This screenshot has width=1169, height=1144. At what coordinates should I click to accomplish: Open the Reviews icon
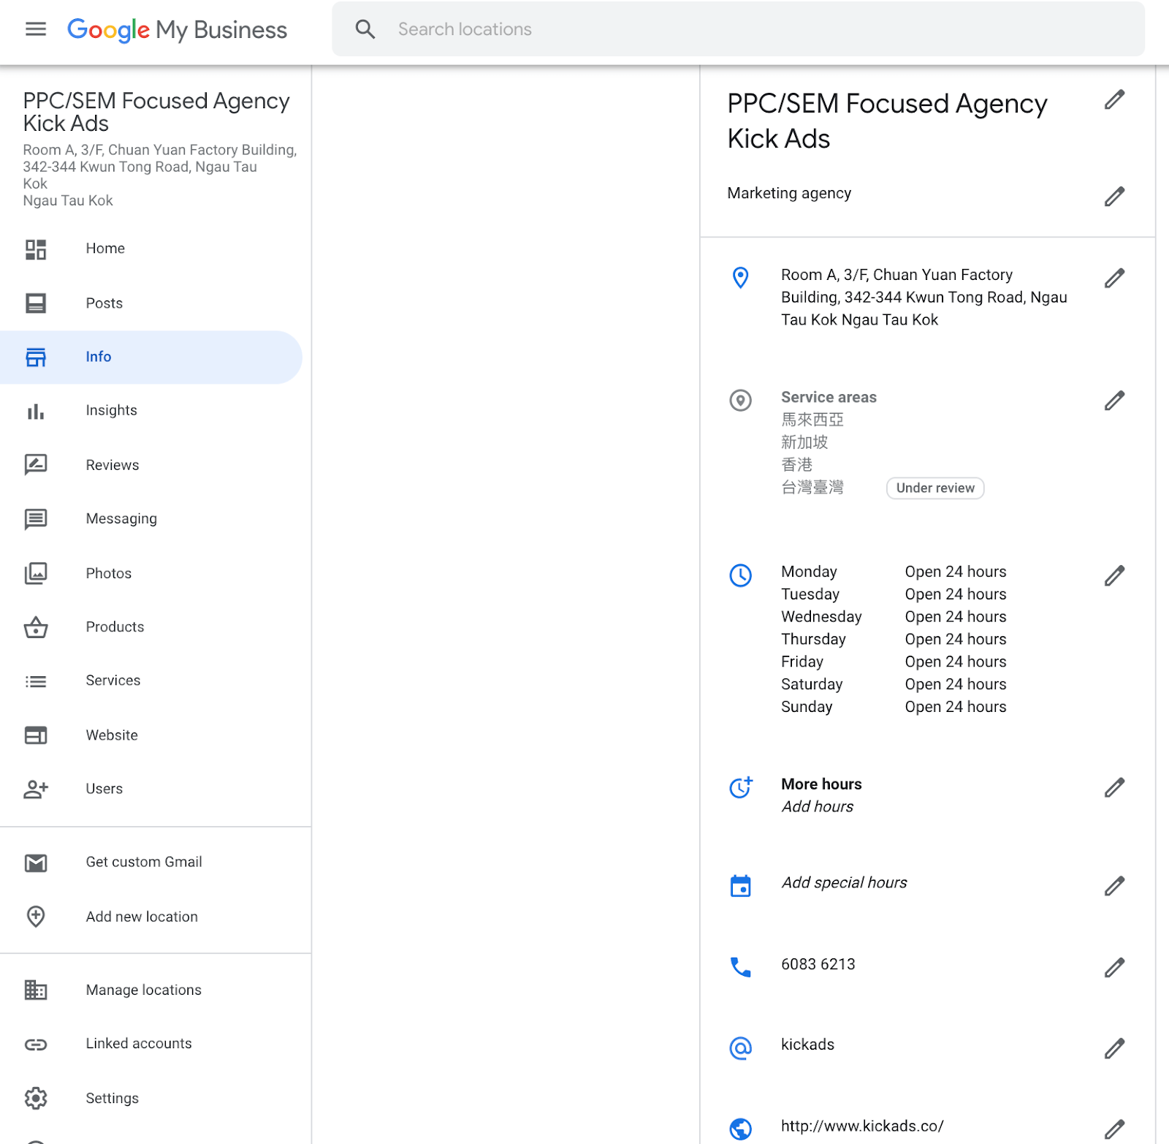(x=36, y=465)
